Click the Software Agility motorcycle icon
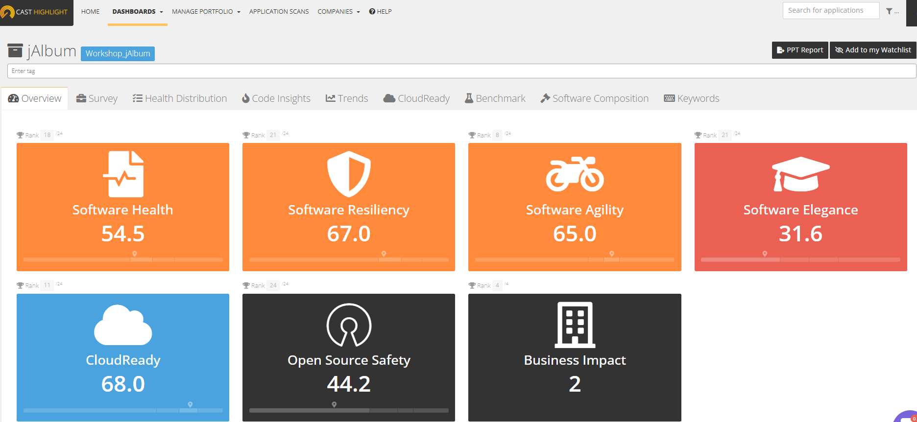 pos(575,174)
